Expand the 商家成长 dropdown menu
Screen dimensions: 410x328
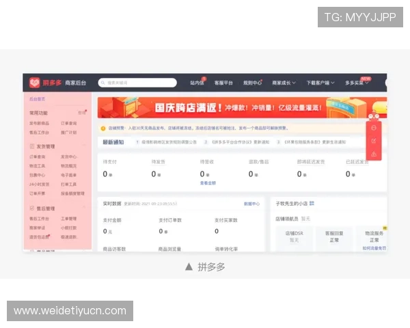tap(284, 83)
